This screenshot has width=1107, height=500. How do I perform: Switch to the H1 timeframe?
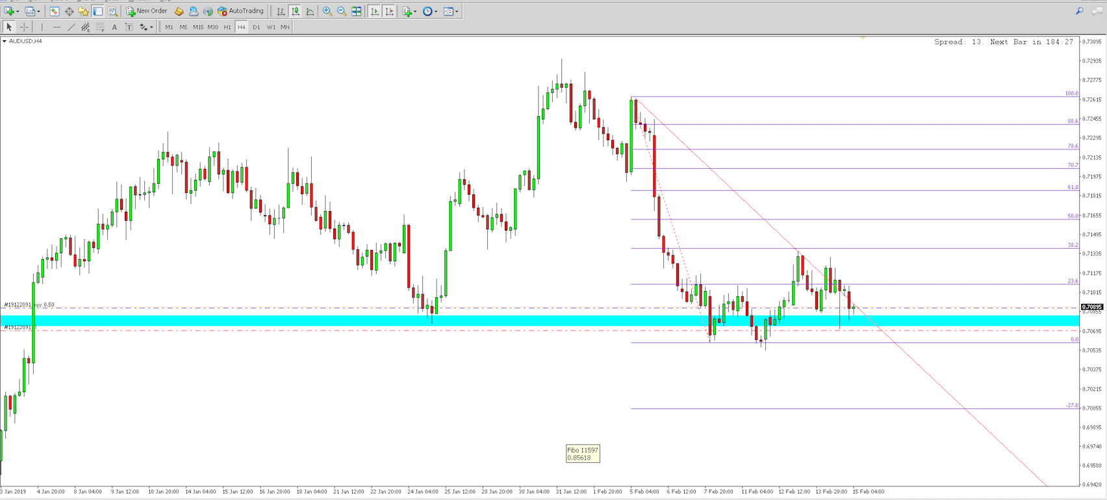227,27
